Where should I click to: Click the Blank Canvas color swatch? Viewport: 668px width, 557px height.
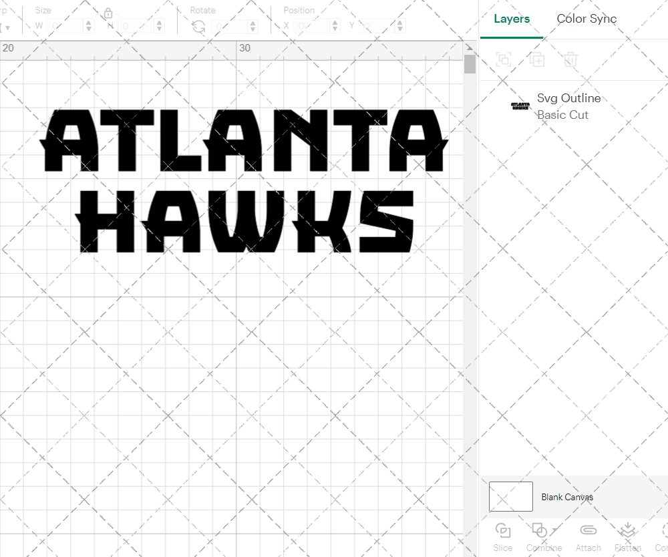click(x=511, y=496)
